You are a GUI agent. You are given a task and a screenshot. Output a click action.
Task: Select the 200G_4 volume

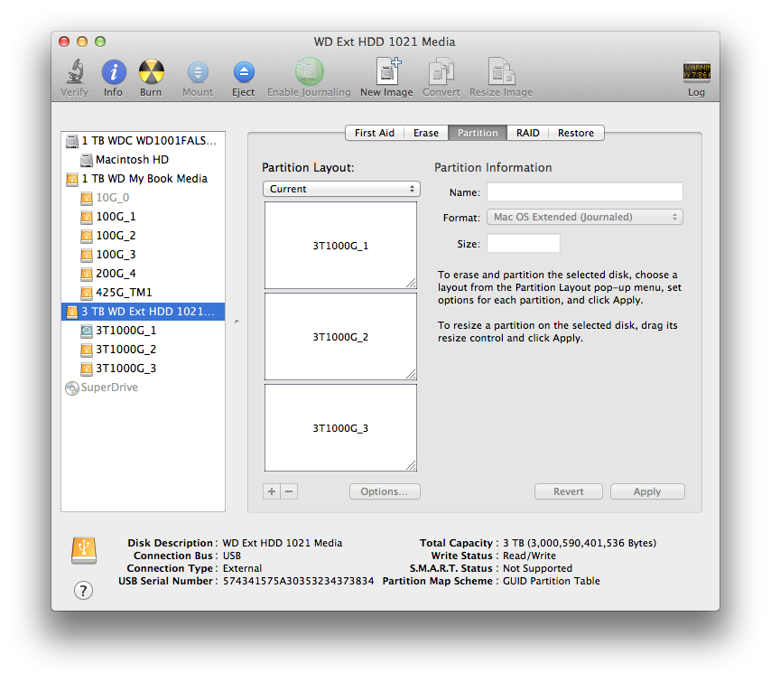[143, 274]
